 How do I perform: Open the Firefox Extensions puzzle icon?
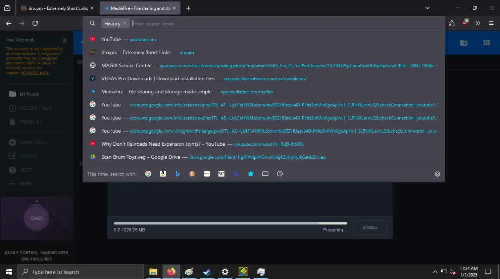click(452, 23)
